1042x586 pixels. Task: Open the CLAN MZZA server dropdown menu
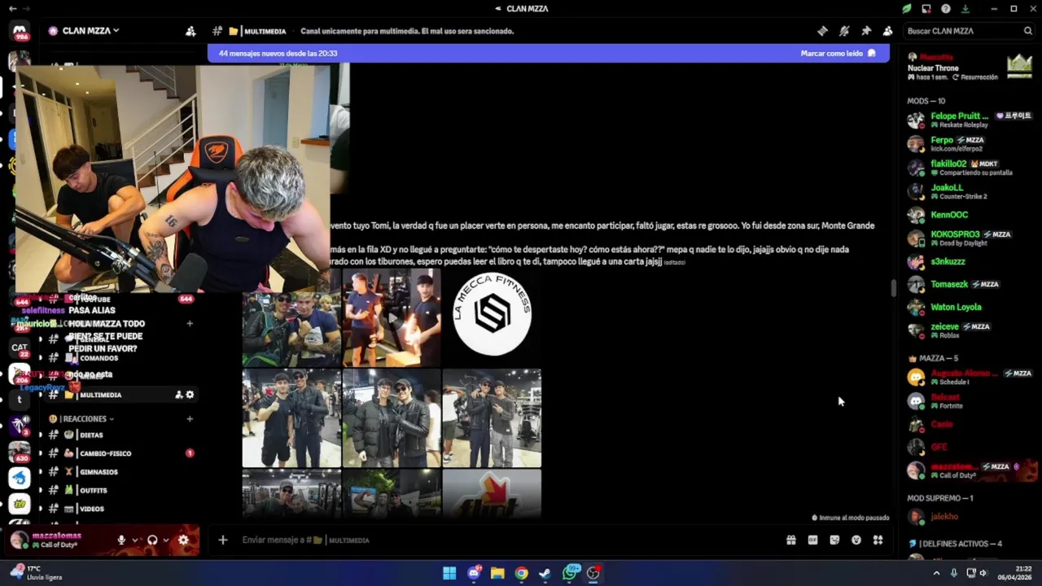click(x=84, y=31)
